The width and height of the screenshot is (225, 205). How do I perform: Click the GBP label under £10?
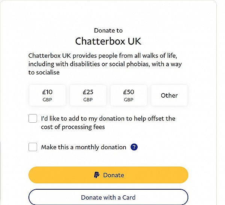(47, 100)
